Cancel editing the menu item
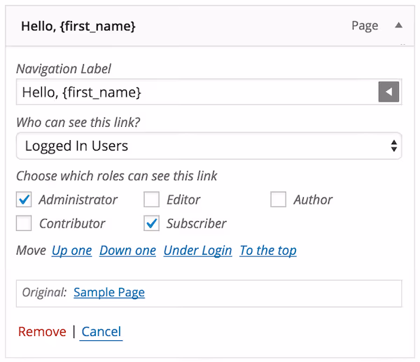420x362 pixels. point(101,332)
